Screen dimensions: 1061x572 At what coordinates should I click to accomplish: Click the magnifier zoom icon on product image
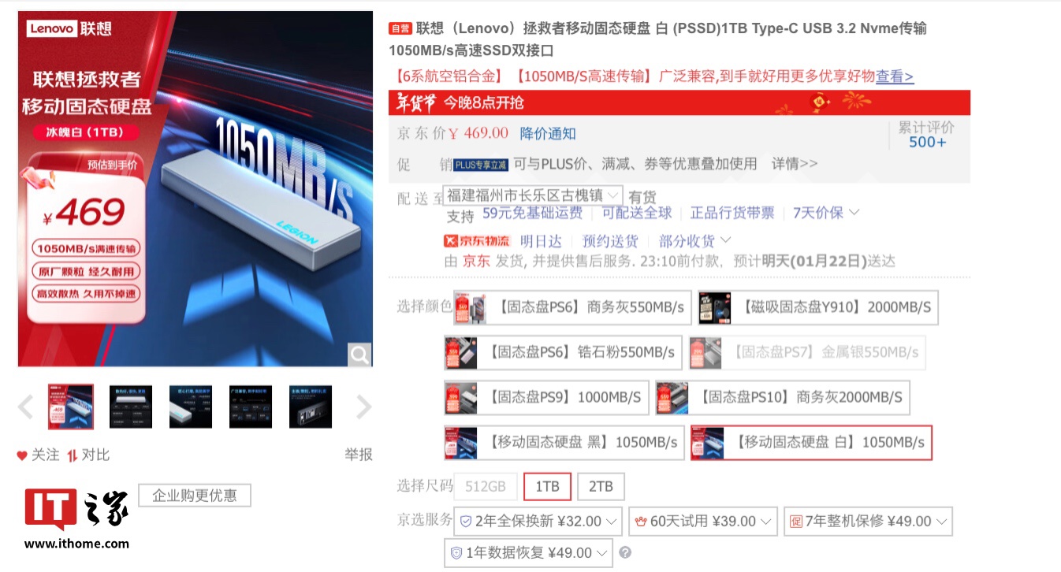359,355
